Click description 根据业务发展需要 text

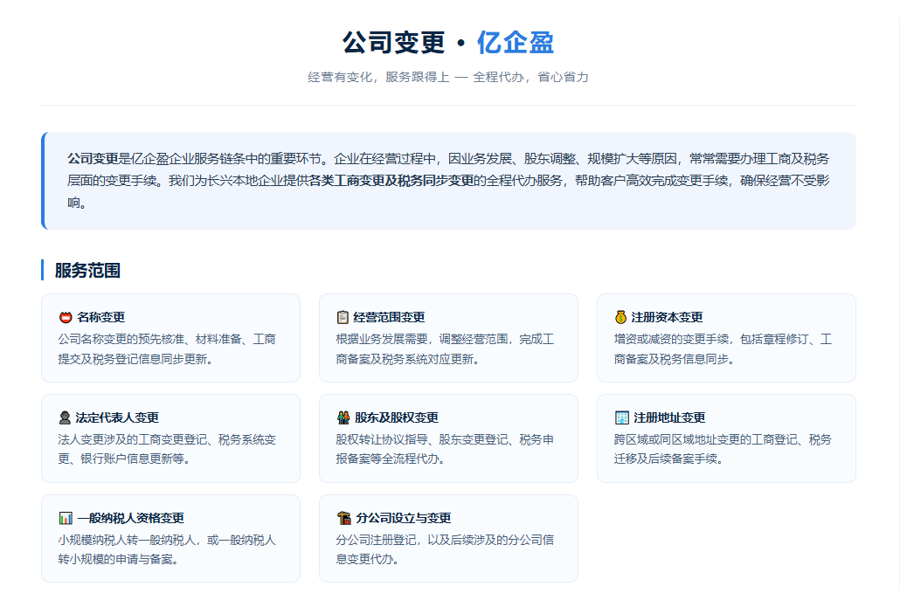(382, 339)
